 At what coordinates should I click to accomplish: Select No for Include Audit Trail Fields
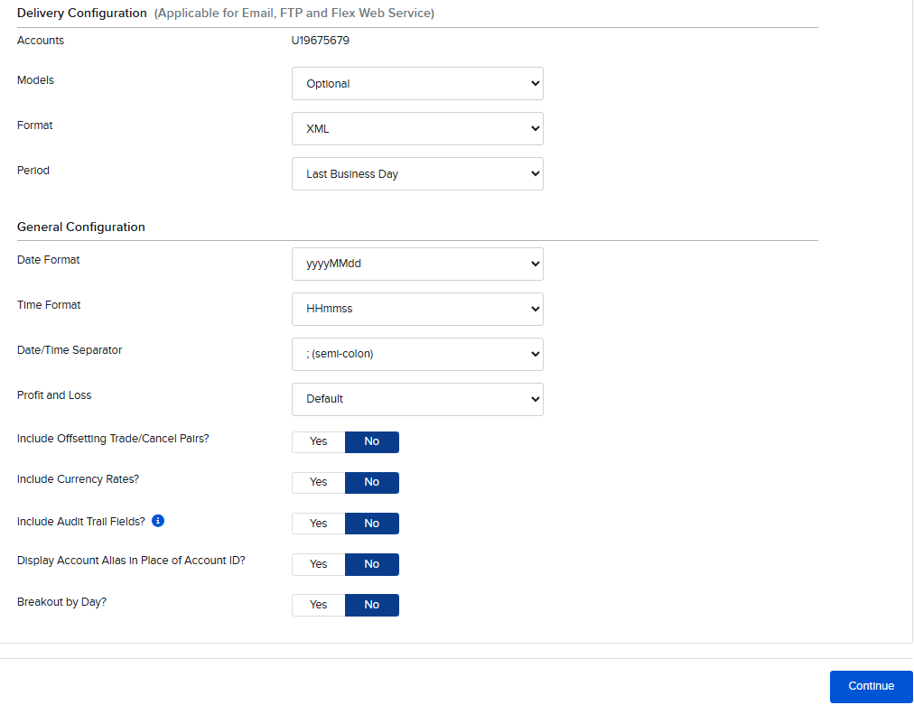tap(372, 524)
